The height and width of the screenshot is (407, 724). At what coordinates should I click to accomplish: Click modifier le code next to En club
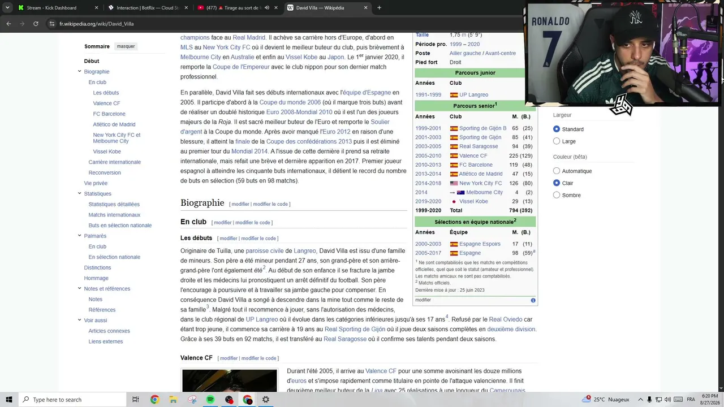pos(253,223)
